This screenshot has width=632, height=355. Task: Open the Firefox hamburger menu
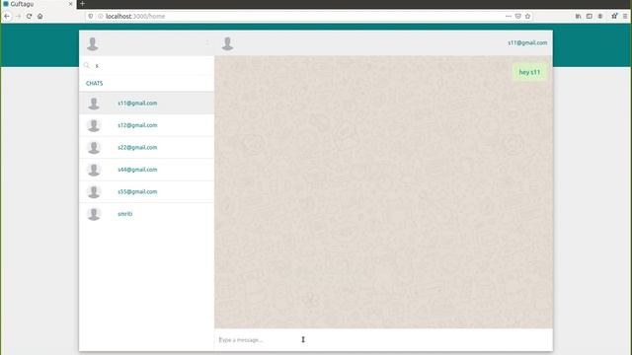click(625, 16)
